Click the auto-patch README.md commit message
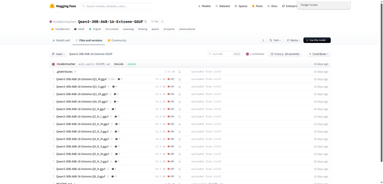Screen dimensions: 383x184 click(94, 64)
